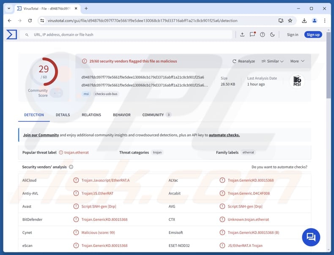Screen dimensions: 334x255
Task: Click the Sign in link
Action: [x=293, y=35]
